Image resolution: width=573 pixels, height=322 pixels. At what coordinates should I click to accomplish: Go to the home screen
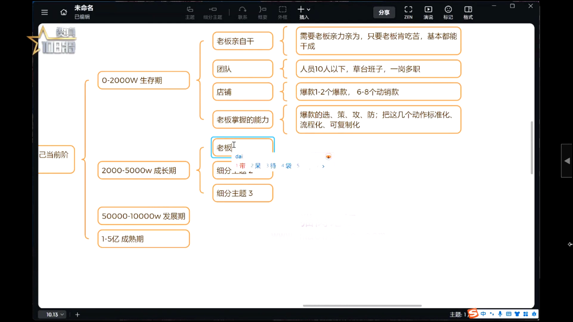pyautogui.click(x=63, y=12)
